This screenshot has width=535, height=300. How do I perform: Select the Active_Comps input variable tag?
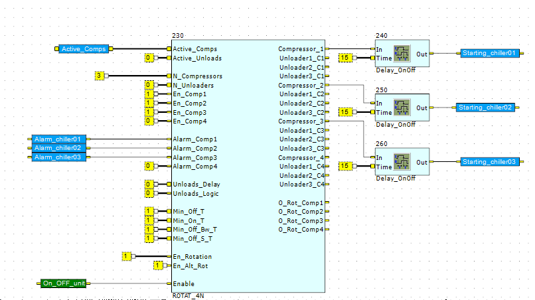point(84,49)
